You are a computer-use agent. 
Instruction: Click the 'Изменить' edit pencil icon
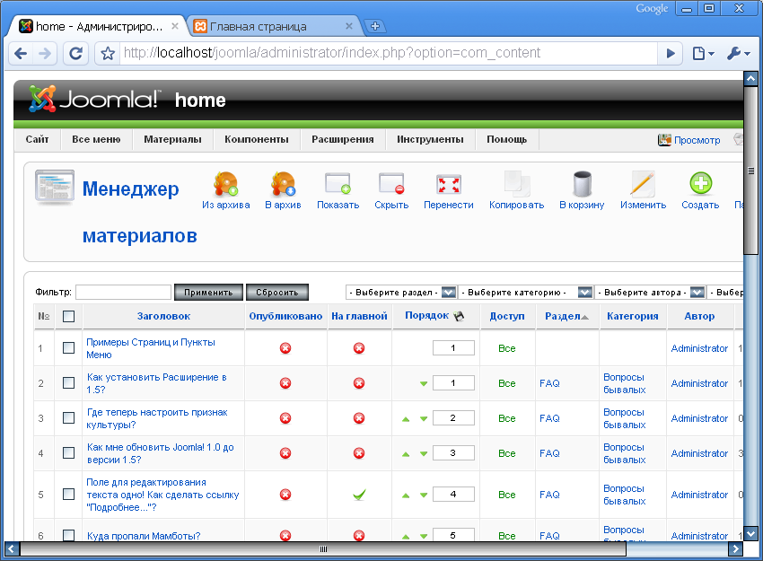coord(643,184)
